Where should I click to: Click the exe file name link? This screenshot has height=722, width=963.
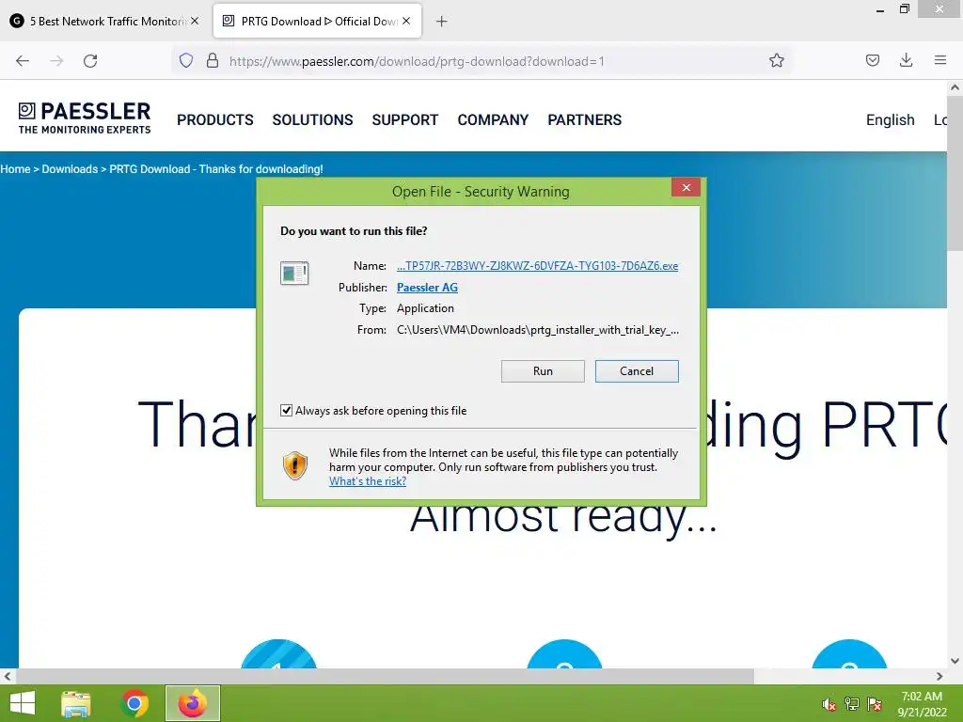[537, 266]
